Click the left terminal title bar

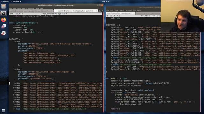point(56,5)
